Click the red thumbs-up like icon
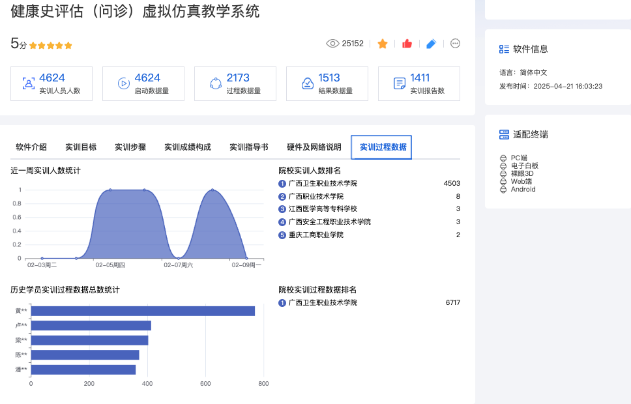The width and height of the screenshot is (631, 404). point(407,44)
